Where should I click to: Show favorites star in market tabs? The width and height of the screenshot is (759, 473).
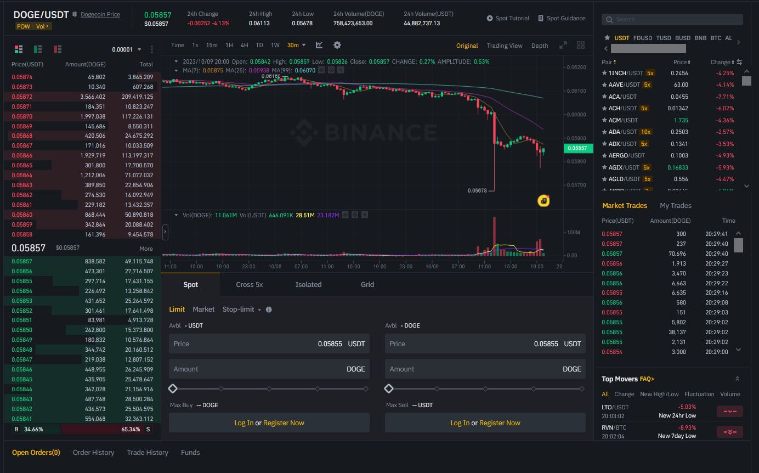click(x=607, y=38)
